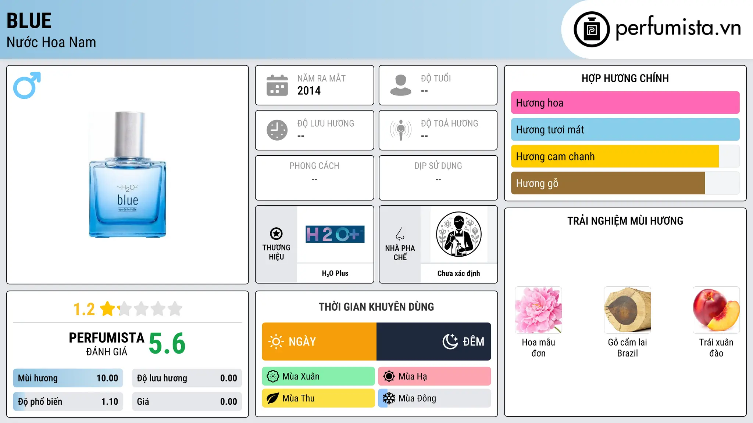The width and height of the screenshot is (753, 423).
Task: Click the Mùa Hạ season bar
Action: click(x=435, y=376)
